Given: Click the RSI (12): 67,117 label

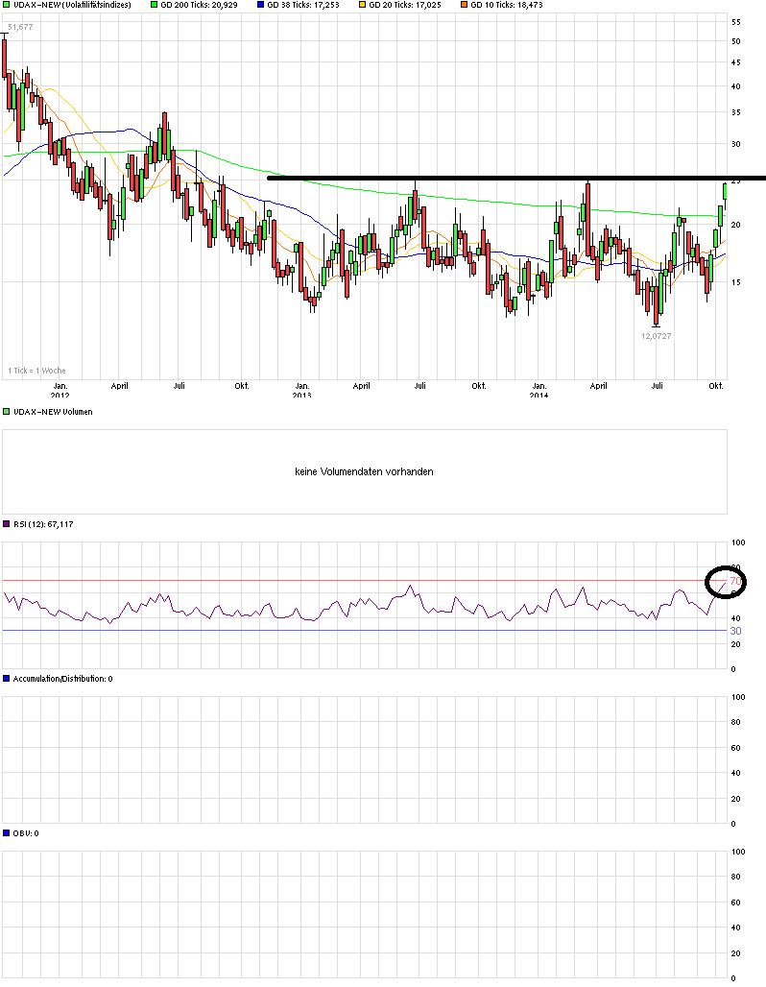Looking at the screenshot, I should [x=43, y=523].
